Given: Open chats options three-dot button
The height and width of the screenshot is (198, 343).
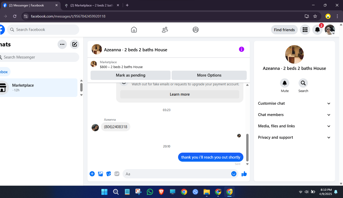Looking at the screenshot, I should [62, 44].
